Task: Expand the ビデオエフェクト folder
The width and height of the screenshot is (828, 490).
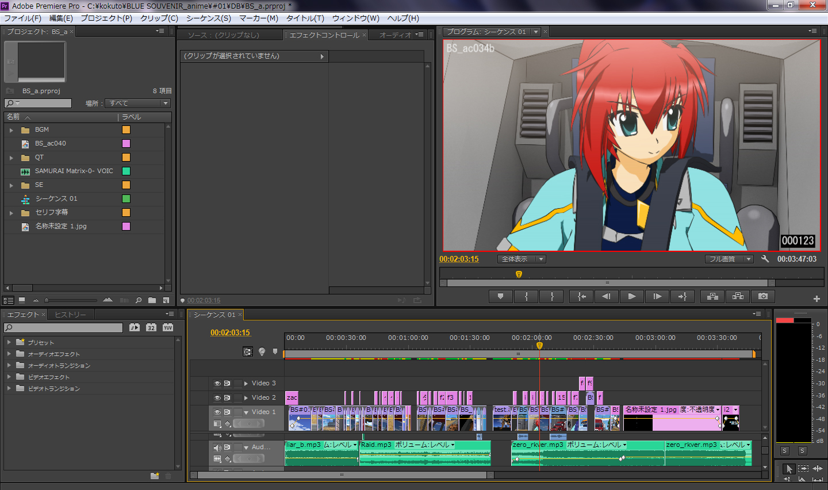Action: (x=9, y=377)
